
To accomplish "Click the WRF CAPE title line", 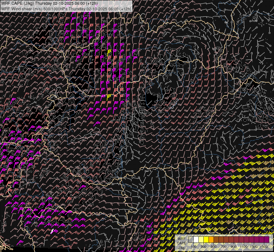I will pyautogui.click(x=50, y=3).
